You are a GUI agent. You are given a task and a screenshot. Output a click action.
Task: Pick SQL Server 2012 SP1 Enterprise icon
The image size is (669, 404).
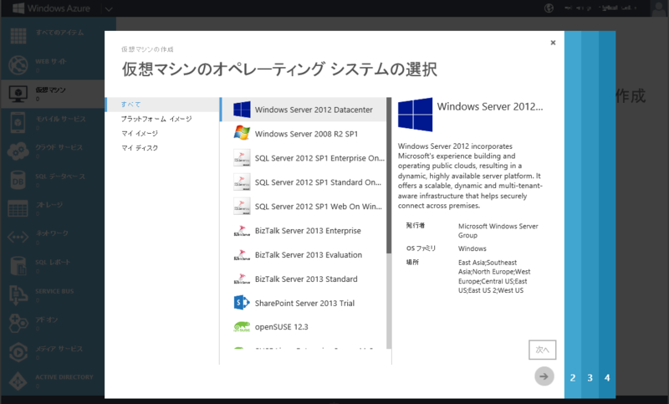point(242,158)
